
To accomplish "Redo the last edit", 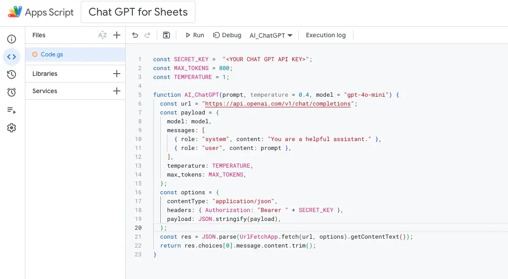I will [147, 35].
